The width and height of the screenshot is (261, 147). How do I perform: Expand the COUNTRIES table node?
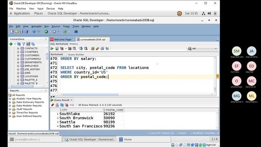pyautogui.click(x=18, y=52)
